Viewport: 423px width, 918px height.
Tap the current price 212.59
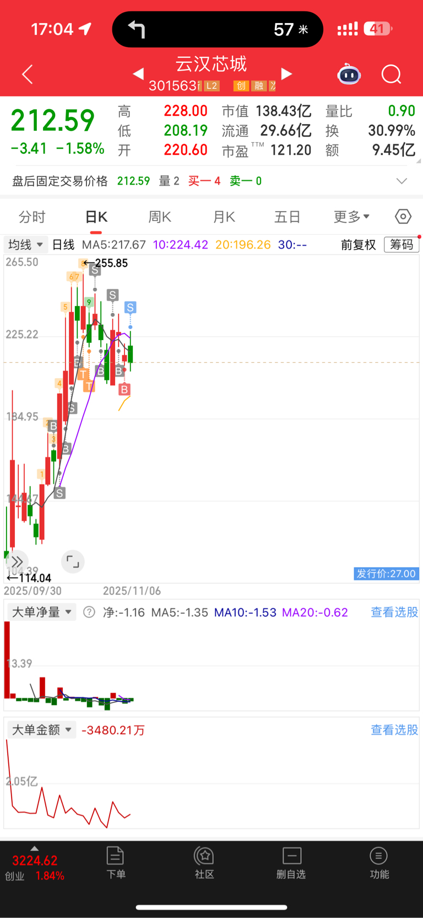pyautogui.click(x=53, y=120)
